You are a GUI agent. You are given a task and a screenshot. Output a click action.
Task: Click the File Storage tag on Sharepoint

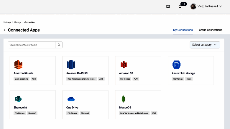click(20, 113)
